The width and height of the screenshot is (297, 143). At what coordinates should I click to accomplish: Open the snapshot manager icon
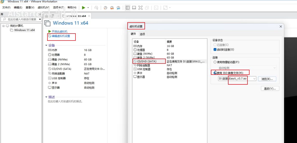point(118,8)
